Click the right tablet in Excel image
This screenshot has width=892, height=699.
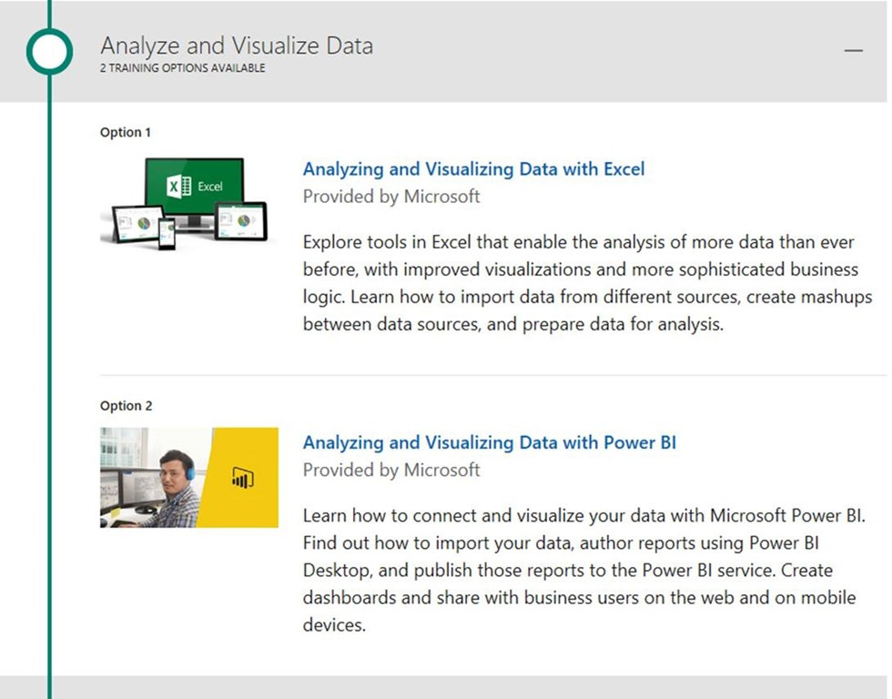[241, 221]
